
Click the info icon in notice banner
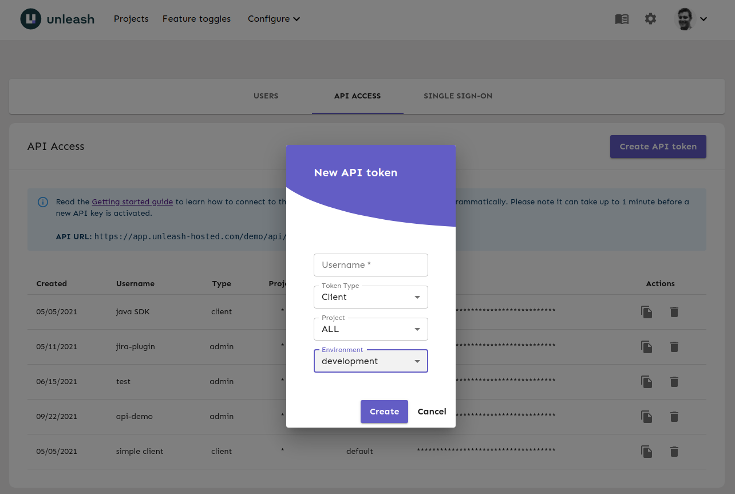pos(43,202)
